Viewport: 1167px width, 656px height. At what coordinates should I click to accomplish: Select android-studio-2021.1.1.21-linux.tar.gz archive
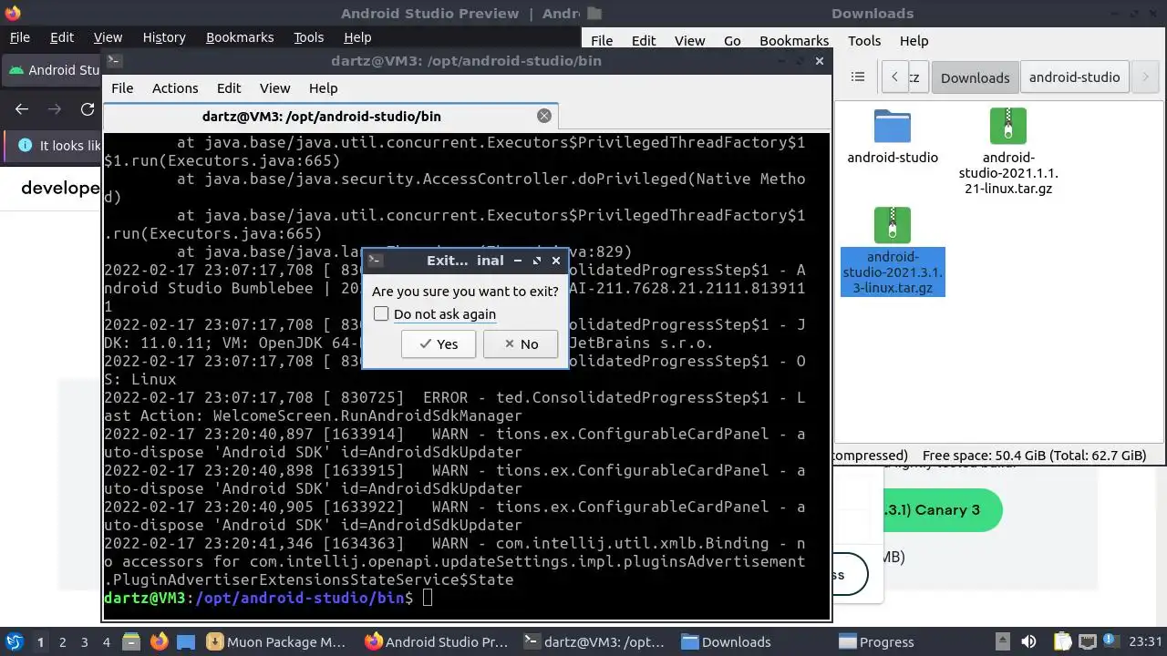1007,152
